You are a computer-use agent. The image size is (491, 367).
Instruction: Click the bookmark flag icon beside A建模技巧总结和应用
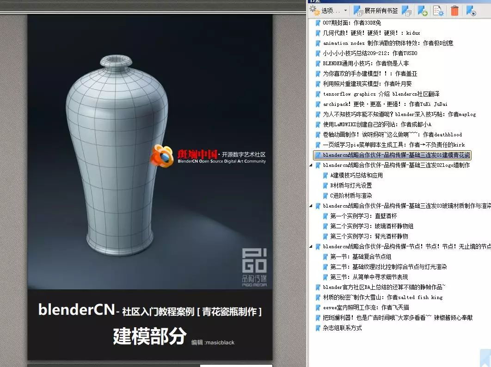325,175
